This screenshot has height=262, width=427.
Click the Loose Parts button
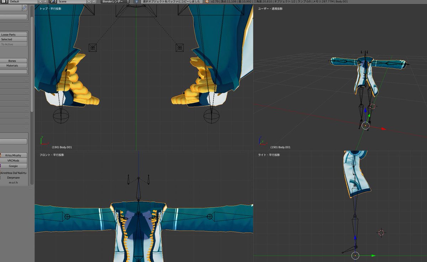tap(14, 35)
